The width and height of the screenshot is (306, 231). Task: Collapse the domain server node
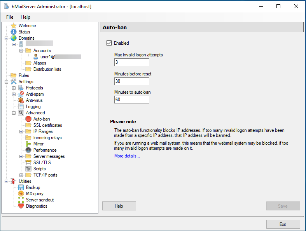[14, 44]
